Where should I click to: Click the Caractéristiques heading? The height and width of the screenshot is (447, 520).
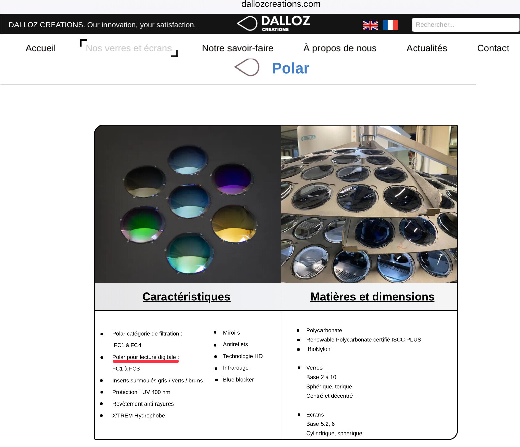[x=186, y=297]
